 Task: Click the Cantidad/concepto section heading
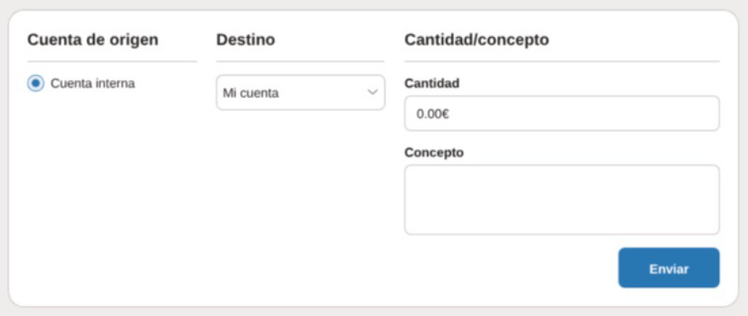(477, 39)
